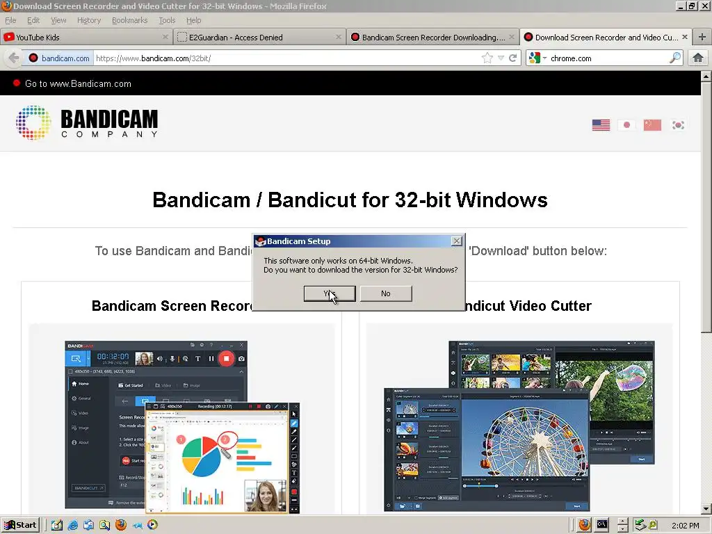Click the browser back arrow button
Image resolution: width=712 pixels, height=534 pixels.
pyautogui.click(x=14, y=58)
